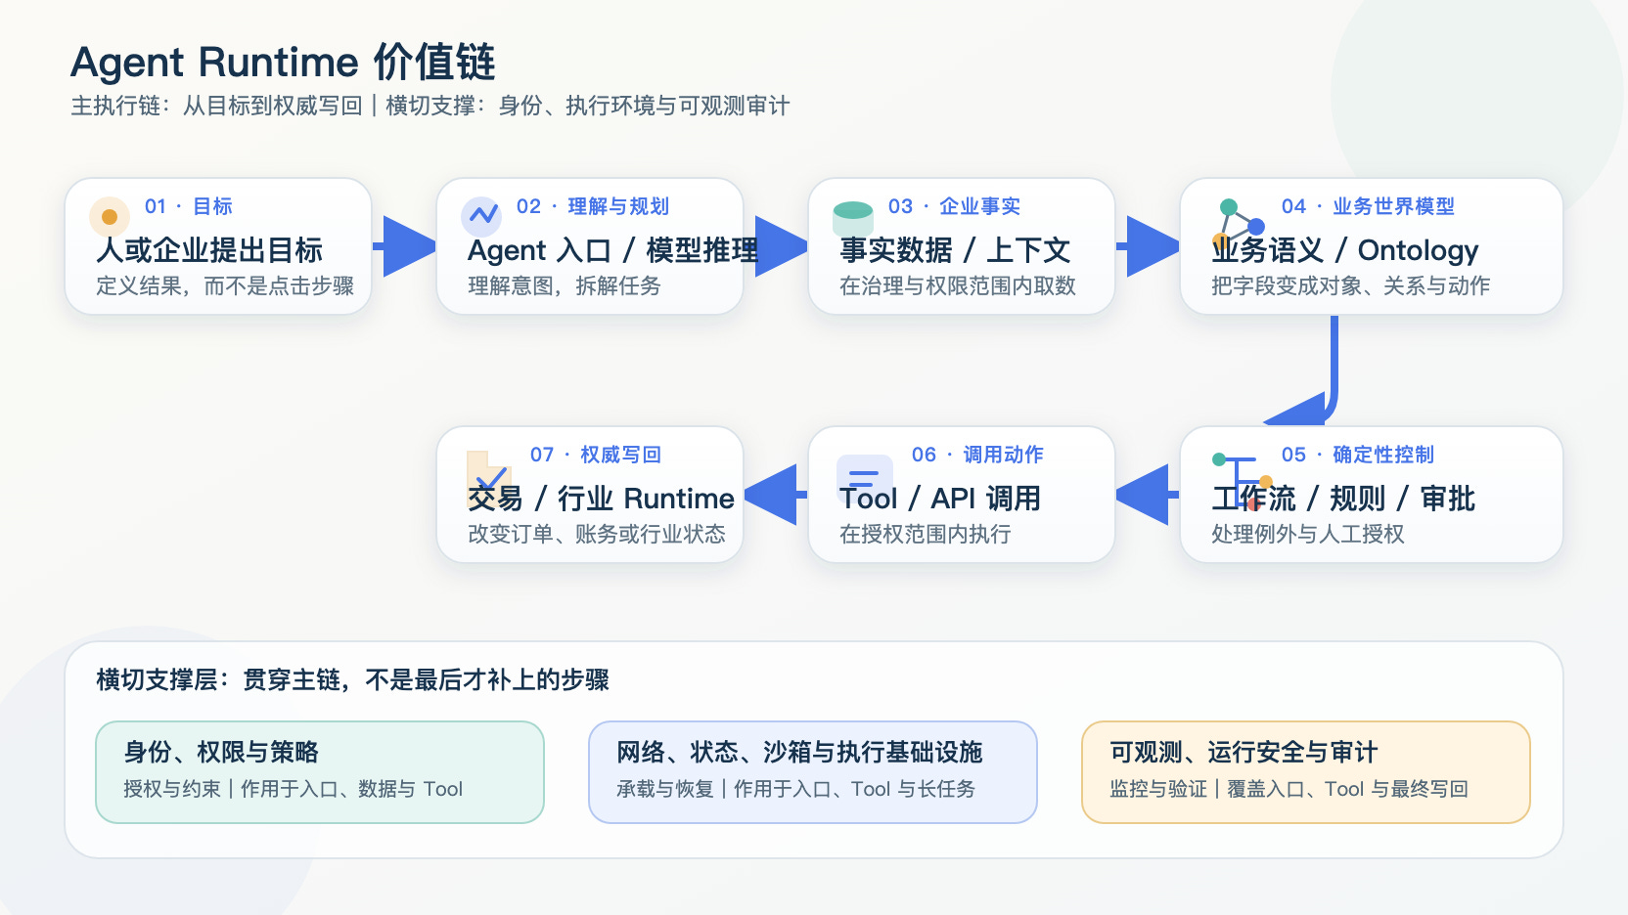Click the '事实数据 / 上下文' heading

[x=955, y=250]
